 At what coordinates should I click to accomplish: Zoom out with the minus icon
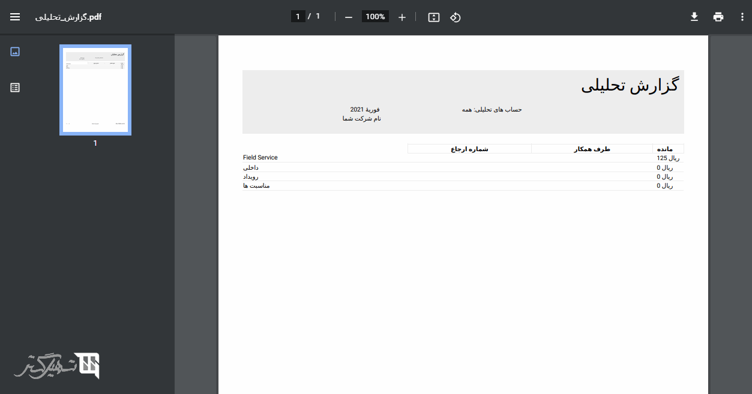(349, 17)
